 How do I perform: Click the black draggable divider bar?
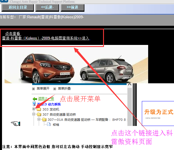click(135, 104)
